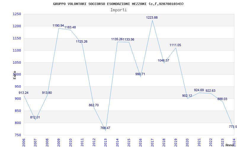Click the 2008 x-axis year label

click(x=47, y=142)
